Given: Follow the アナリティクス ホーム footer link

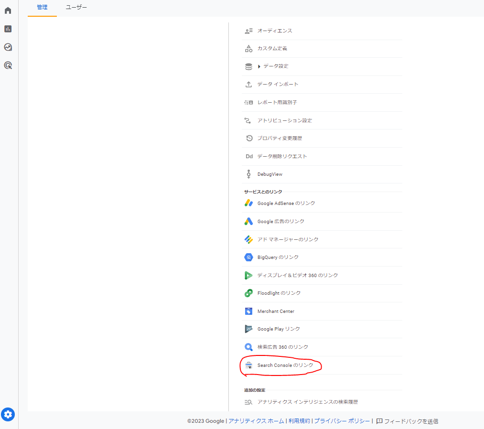Looking at the screenshot, I should point(256,421).
